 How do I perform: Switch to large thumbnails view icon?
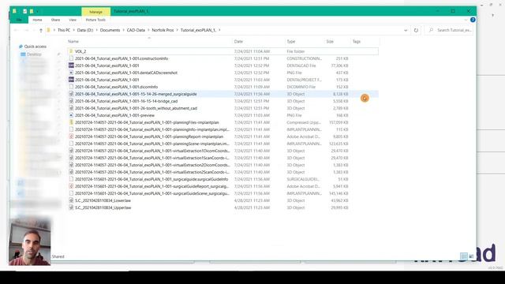coord(471,256)
